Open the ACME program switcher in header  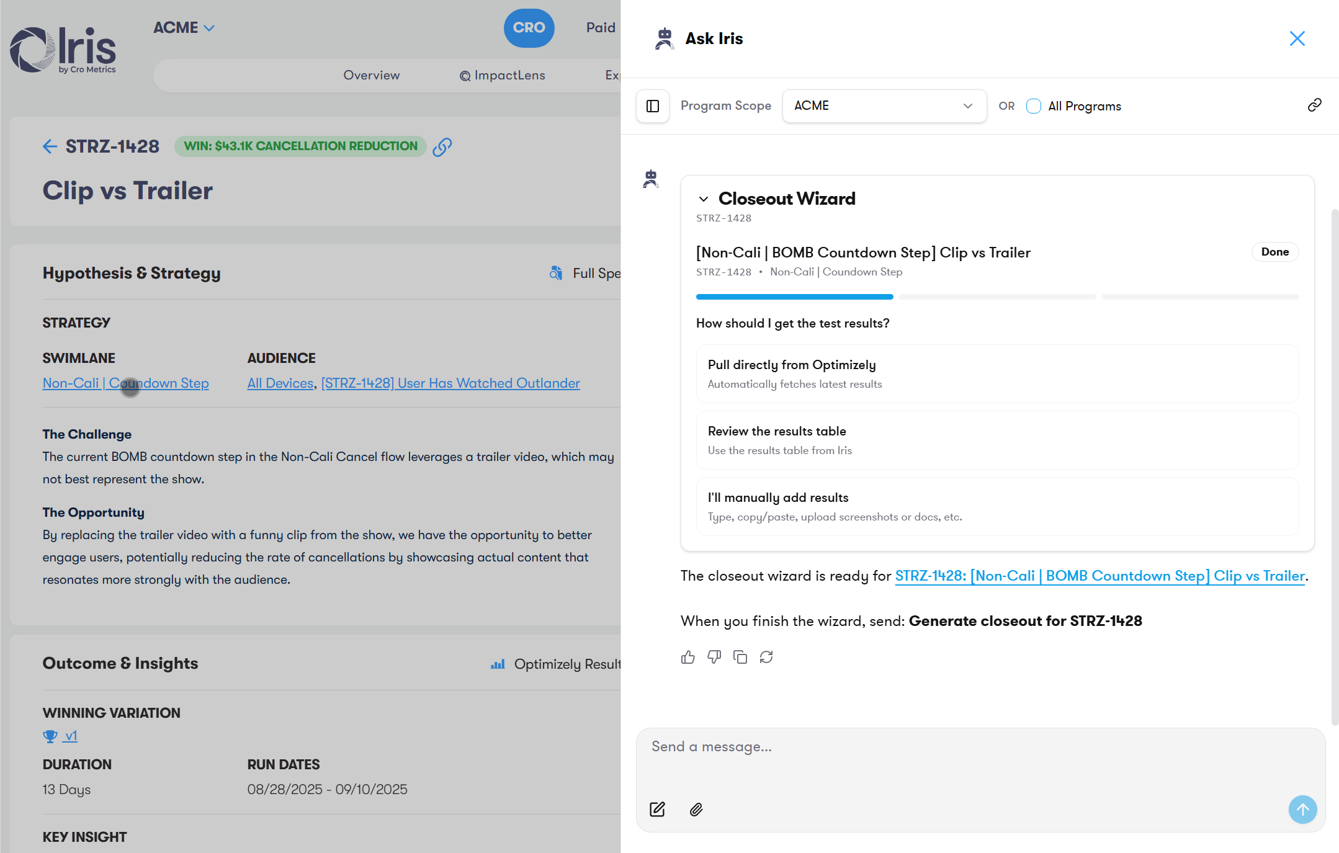click(x=184, y=28)
